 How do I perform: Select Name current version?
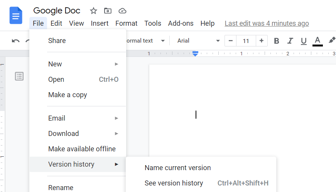201,168
